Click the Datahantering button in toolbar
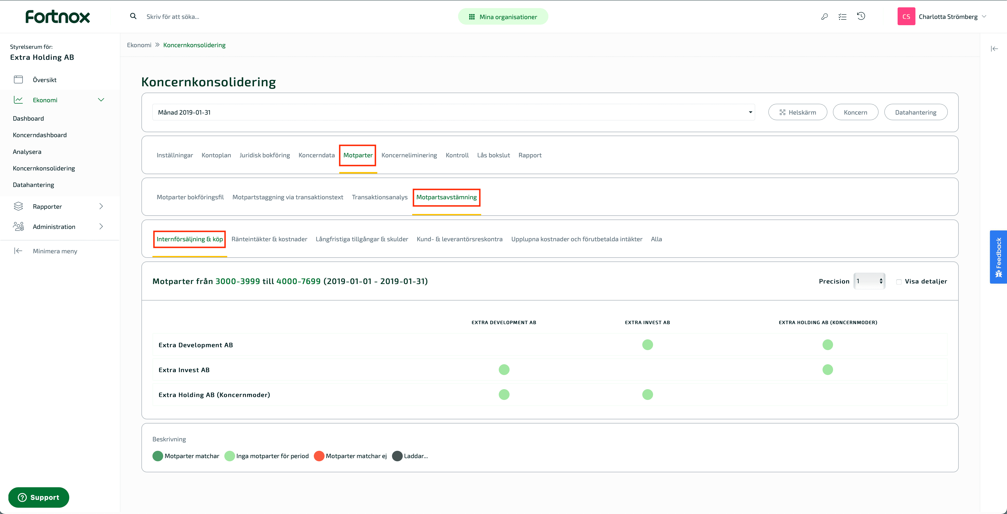This screenshot has width=1007, height=514. 915,112
